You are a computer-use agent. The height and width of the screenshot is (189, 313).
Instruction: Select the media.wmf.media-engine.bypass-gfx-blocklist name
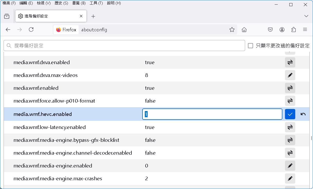pyautogui.click(x=66, y=140)
